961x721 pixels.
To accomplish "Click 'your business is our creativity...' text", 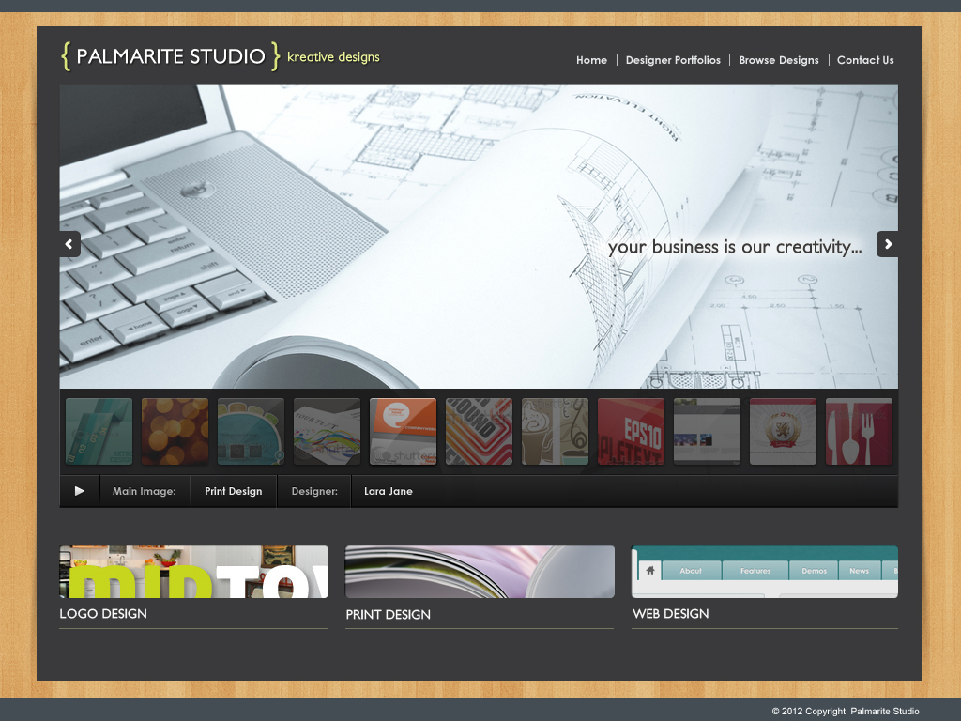I will click(x=735, y=247).
